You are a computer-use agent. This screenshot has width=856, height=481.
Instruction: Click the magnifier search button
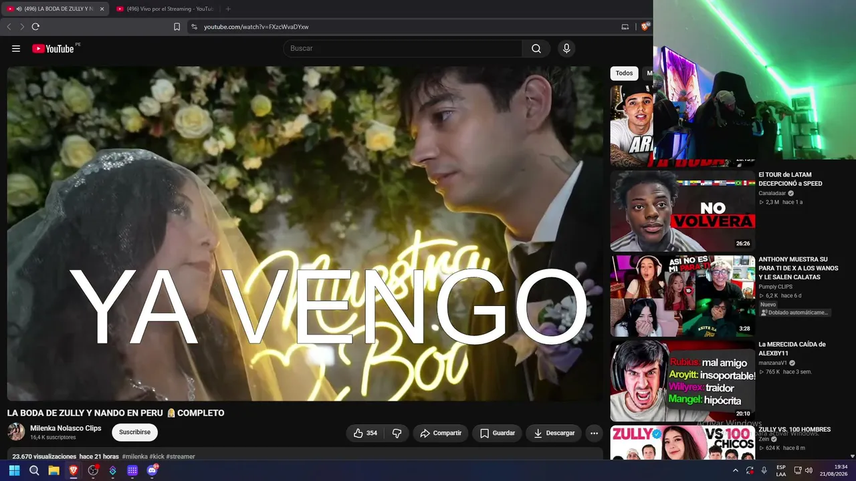pyautogui.click(x=536, y=48)
